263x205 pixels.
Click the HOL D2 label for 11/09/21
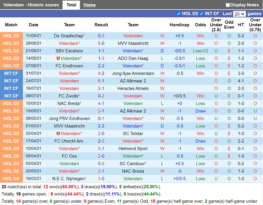tap(11, 36)
